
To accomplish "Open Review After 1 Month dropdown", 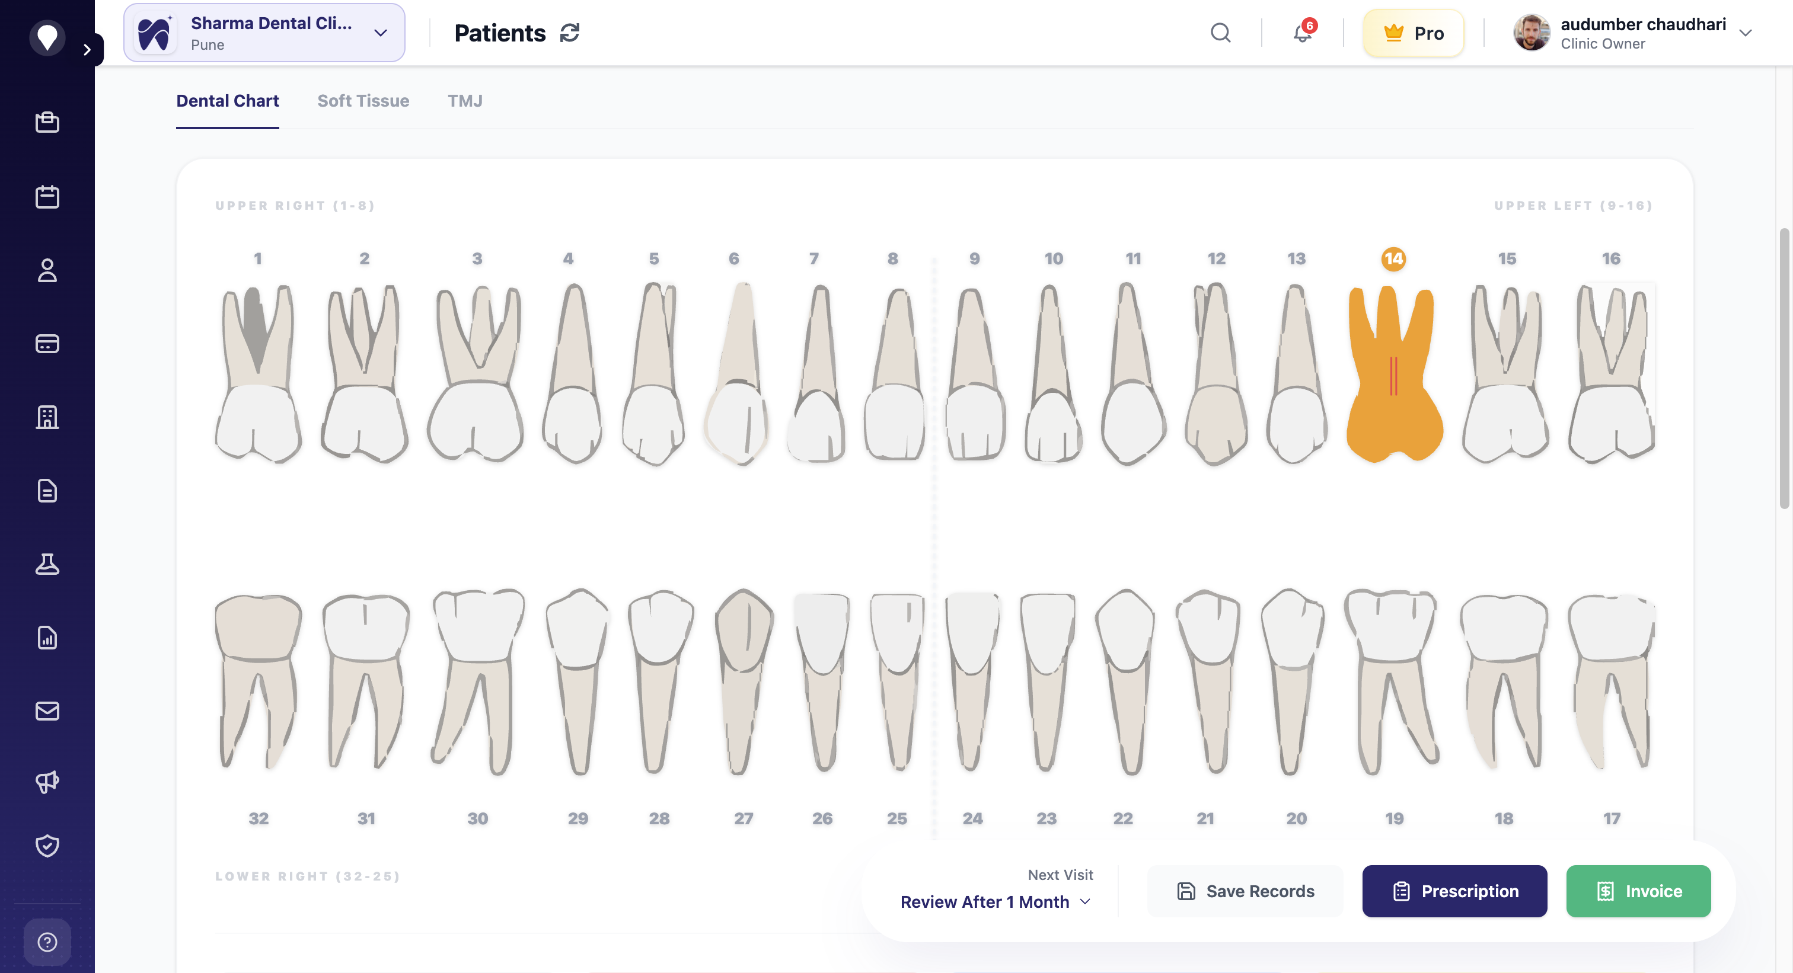I will point(996,901).
